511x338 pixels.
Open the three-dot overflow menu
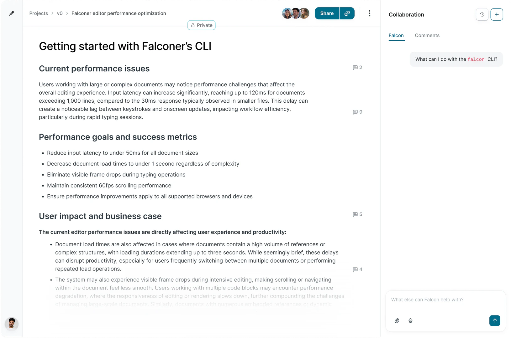(370, 13)
